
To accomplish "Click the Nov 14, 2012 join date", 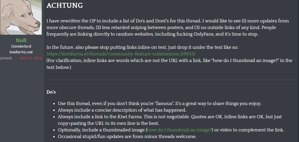I will tap(31, 58).
